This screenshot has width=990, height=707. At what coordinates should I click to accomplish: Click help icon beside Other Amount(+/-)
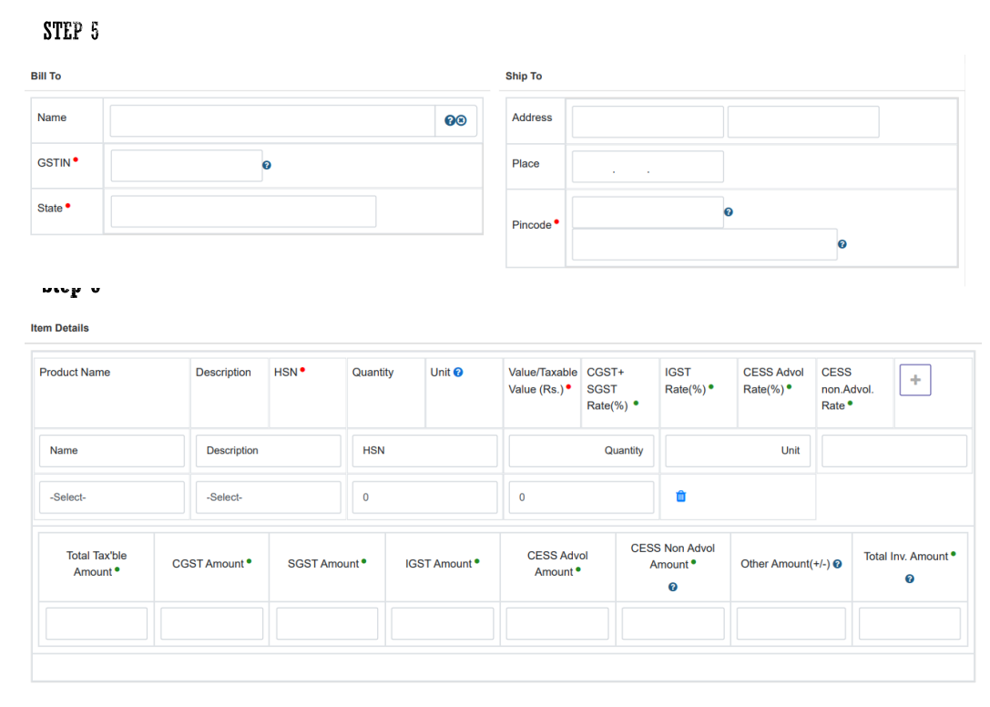click(837, 564)
